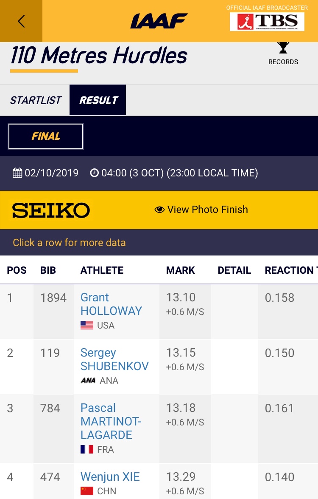Choose the FINAL round button
Image resolution: width=318 pixels, height=499 pixels.
(x=46, y=136)
